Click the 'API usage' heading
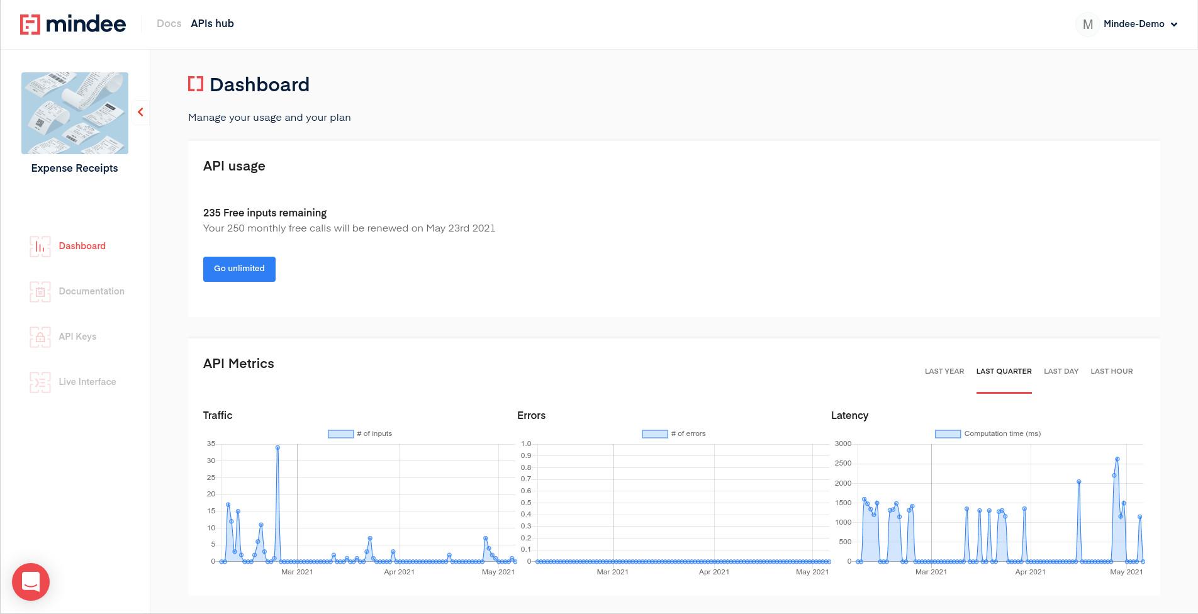This screenshot has height=614, width=1198. [234, 166]
